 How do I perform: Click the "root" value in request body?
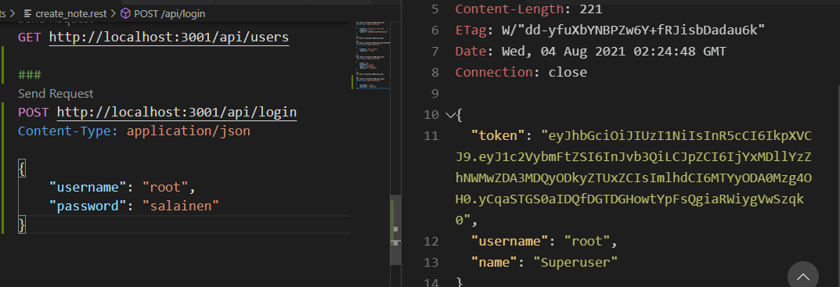click(165, 188)
